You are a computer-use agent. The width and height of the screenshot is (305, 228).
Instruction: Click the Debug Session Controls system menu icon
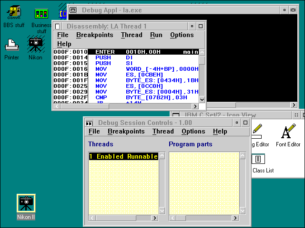(89, 123)
